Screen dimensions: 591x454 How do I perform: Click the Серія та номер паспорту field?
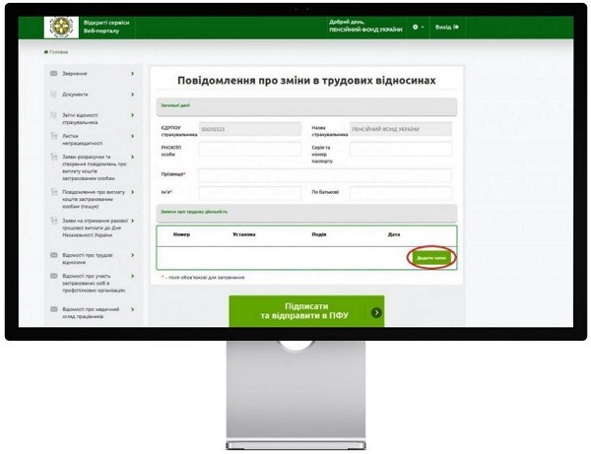point(400,149)
